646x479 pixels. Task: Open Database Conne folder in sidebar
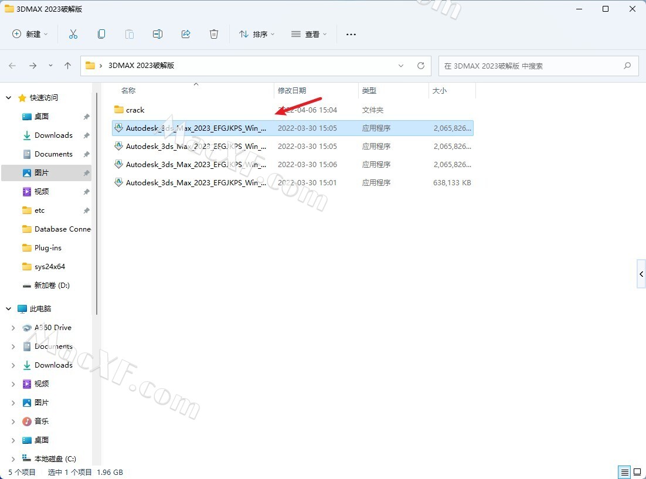(x=63, y=229)
